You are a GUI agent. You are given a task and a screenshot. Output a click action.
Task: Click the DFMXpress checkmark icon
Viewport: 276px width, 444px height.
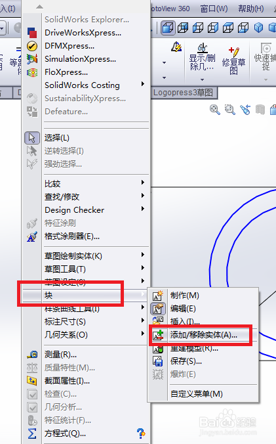(32, 46)
